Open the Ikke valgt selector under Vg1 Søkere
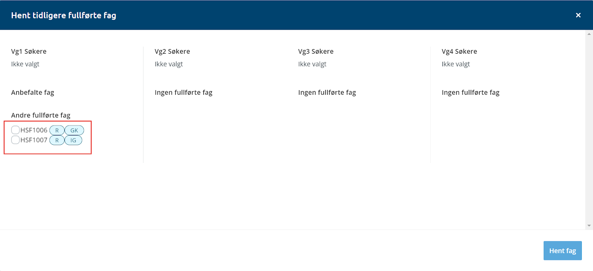Screen dimensions: 593x271 point(25,64)
